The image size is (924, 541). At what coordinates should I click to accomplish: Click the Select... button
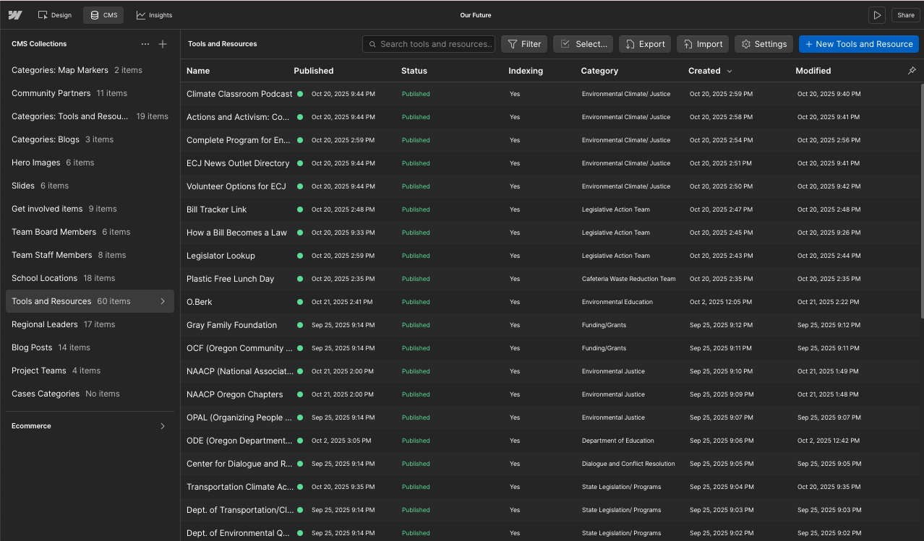[x=583, y=44]
